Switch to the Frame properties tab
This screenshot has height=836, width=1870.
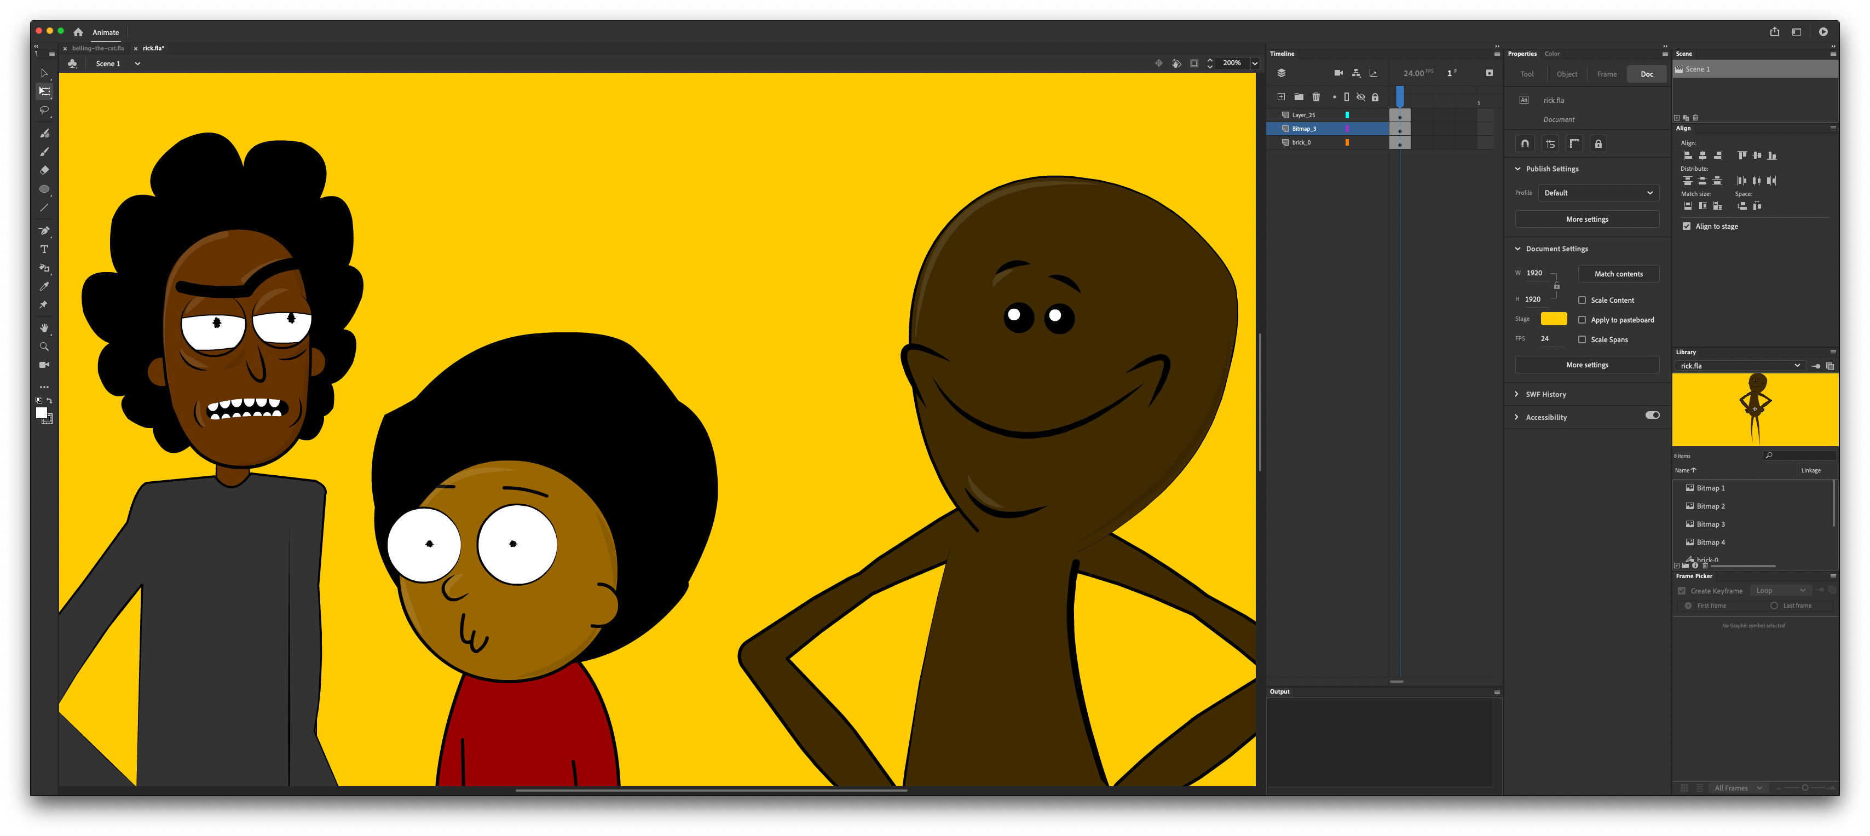1607,74
